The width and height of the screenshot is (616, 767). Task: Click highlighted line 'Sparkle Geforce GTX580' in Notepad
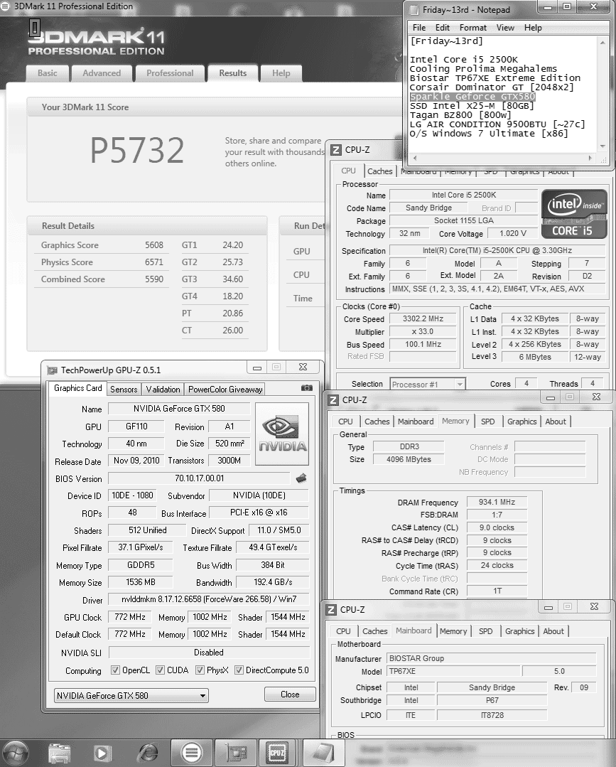coord(472,97)
